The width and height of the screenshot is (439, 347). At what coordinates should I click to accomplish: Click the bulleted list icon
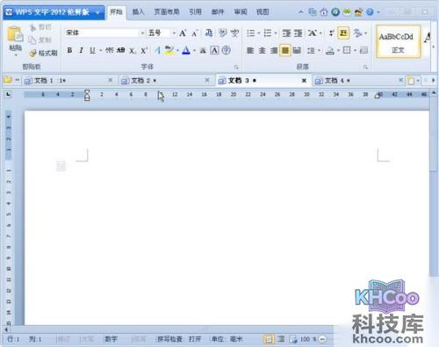pos(251,33)
